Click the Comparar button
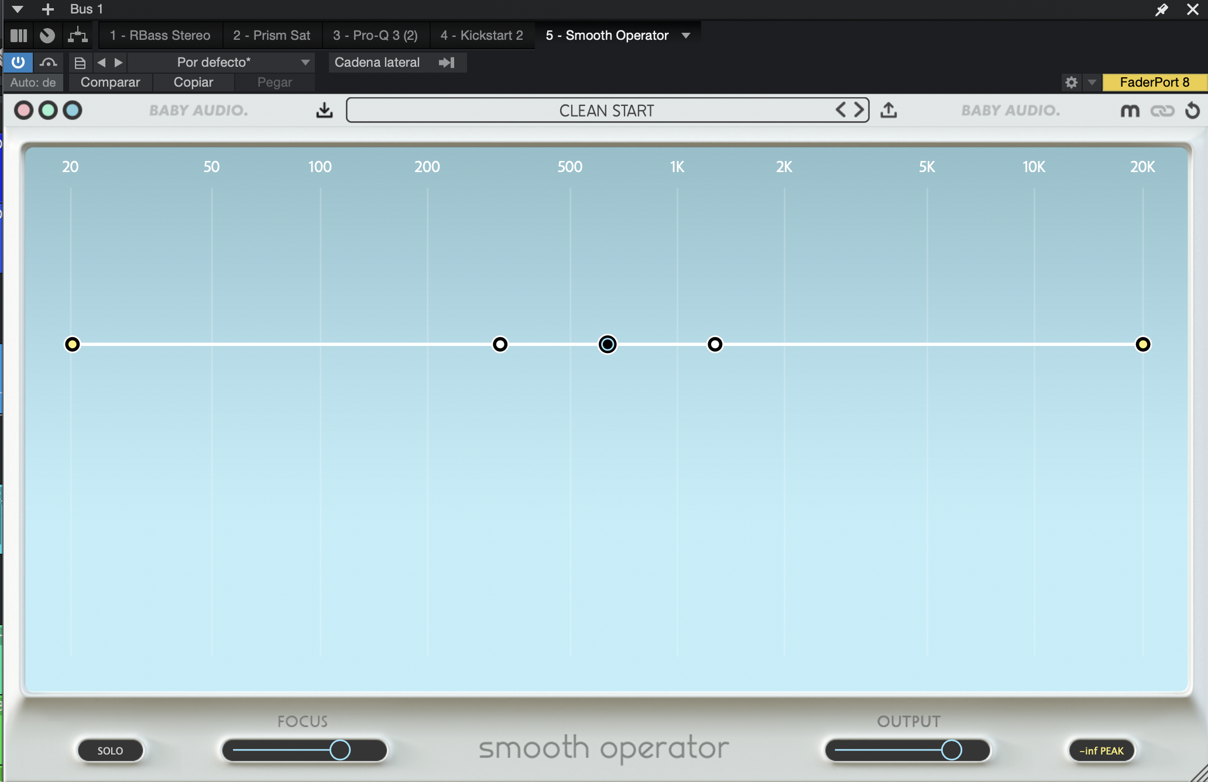This screenshot has width=1208, height=782. (x=110, y=83)
